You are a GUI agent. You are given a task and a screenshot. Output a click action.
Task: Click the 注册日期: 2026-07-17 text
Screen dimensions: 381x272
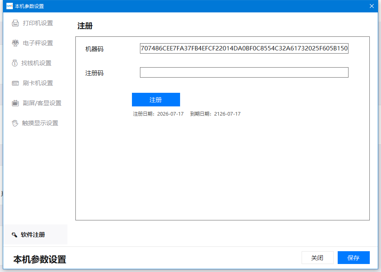pos(158,114)
